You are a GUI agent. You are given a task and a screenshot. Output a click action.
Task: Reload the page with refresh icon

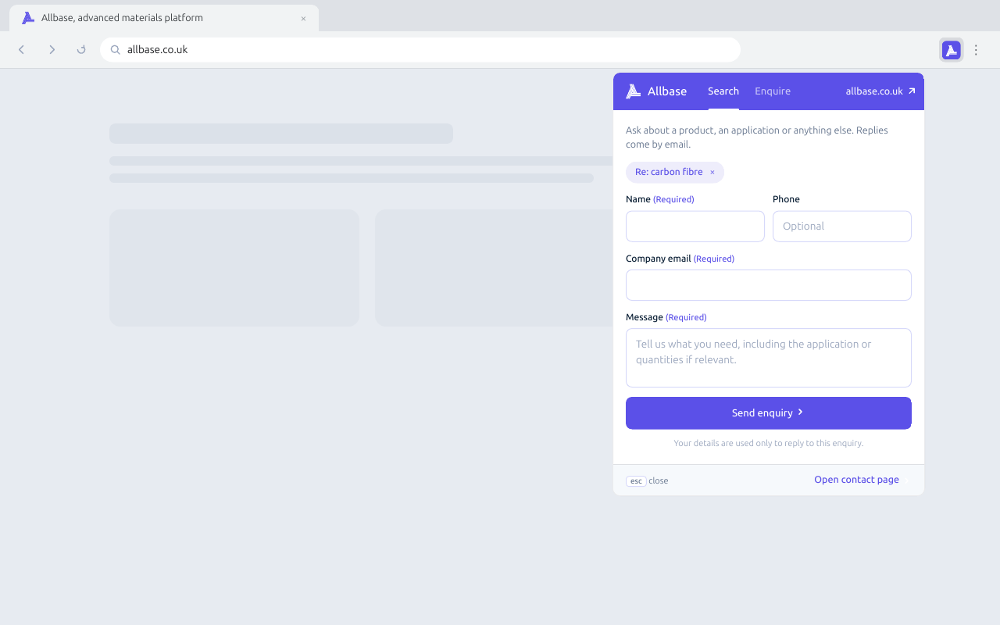(81, 50)
